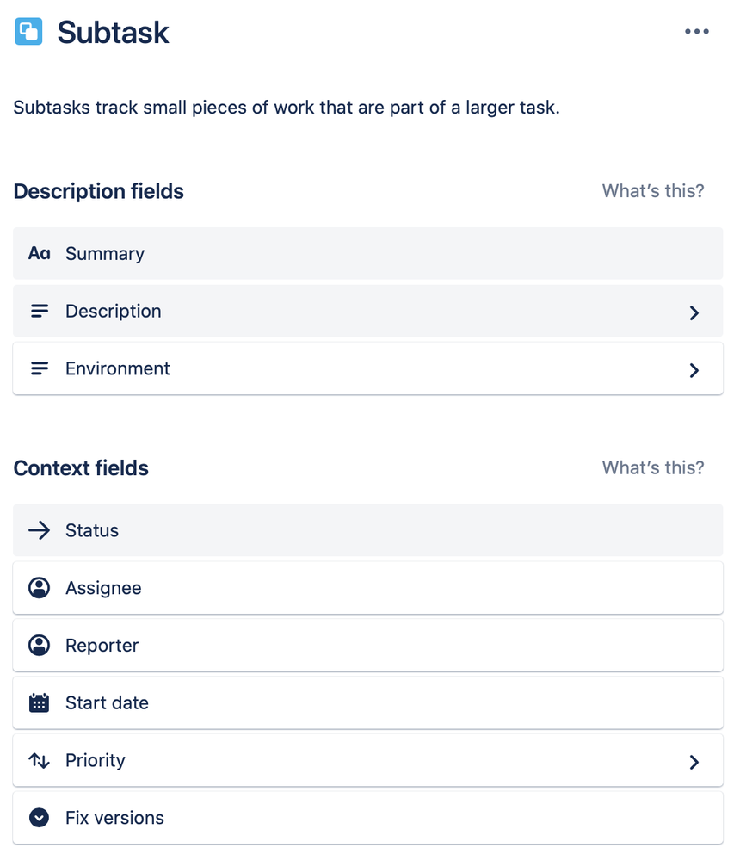Click the arrow icon beside Status
Viewport: 740px width, 860px height.
(x=39, y=530)
